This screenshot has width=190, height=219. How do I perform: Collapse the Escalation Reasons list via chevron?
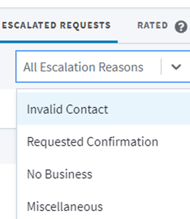[176, 67]
